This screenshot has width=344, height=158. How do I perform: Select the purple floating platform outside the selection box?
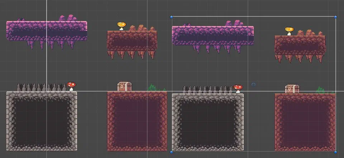coord(47,31)
